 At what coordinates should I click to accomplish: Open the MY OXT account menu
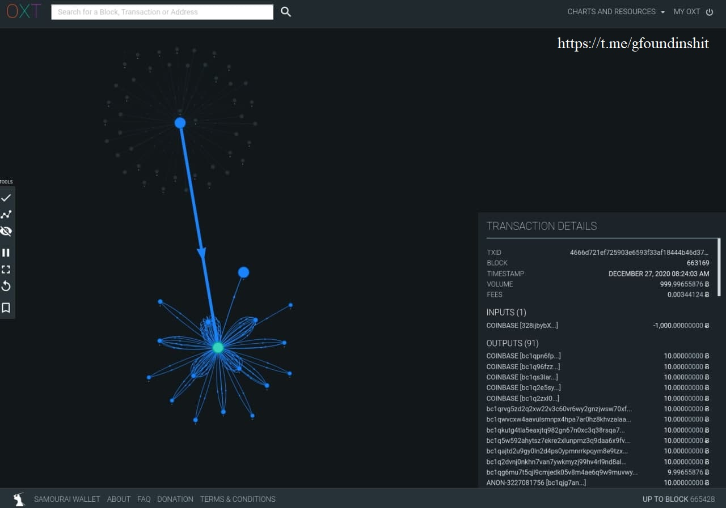pos(693,12)
